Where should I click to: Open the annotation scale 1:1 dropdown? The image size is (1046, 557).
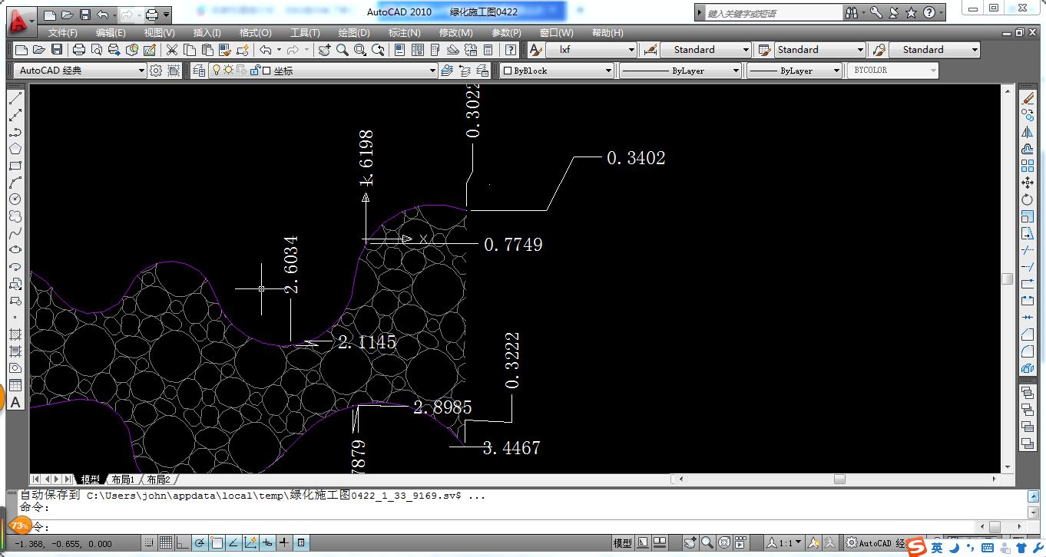785,543
